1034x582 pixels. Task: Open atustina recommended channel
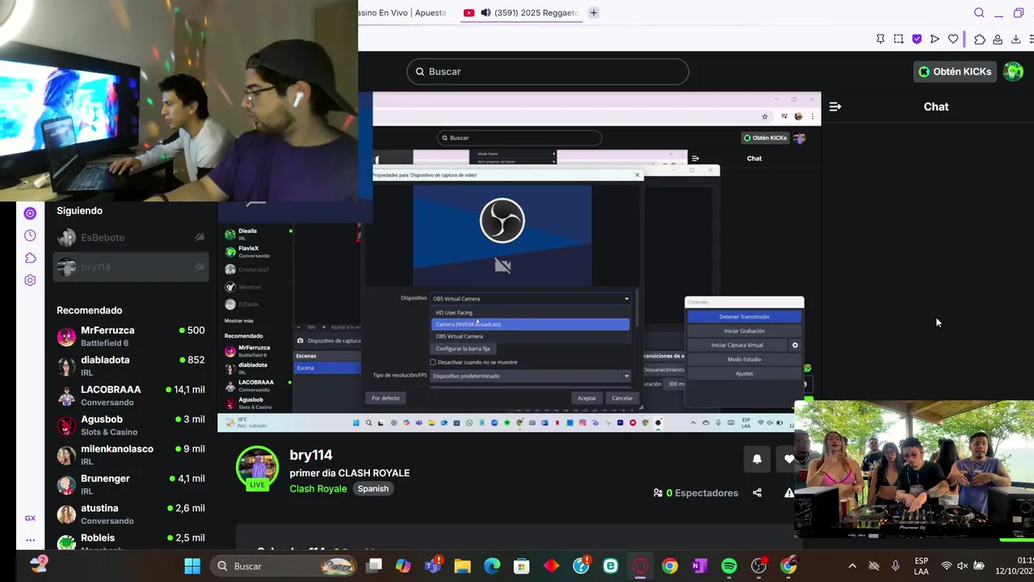point(131,514)
